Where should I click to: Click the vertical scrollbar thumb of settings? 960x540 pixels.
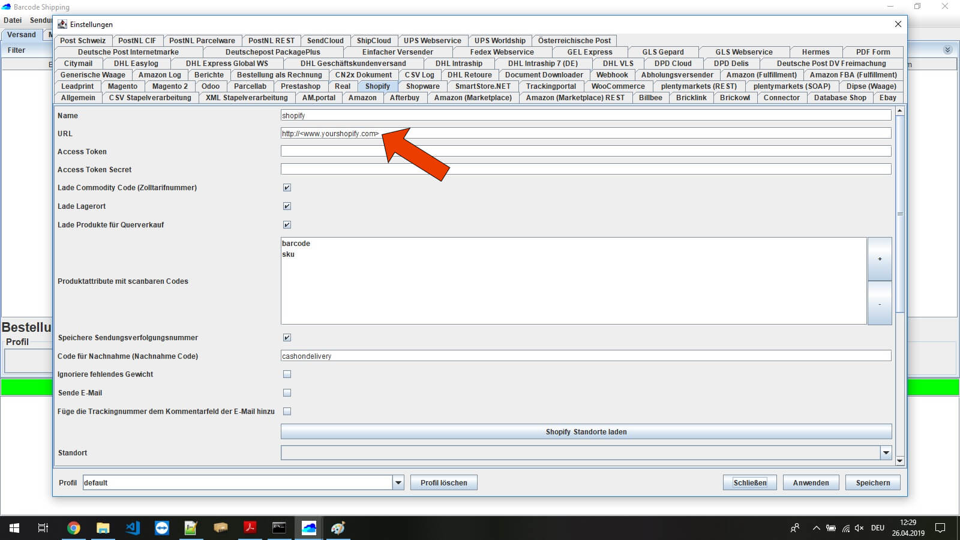899,214
